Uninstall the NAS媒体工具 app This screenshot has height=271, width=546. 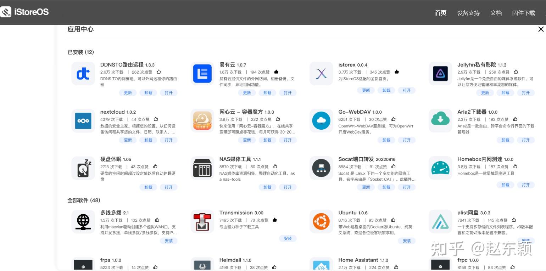267,187
